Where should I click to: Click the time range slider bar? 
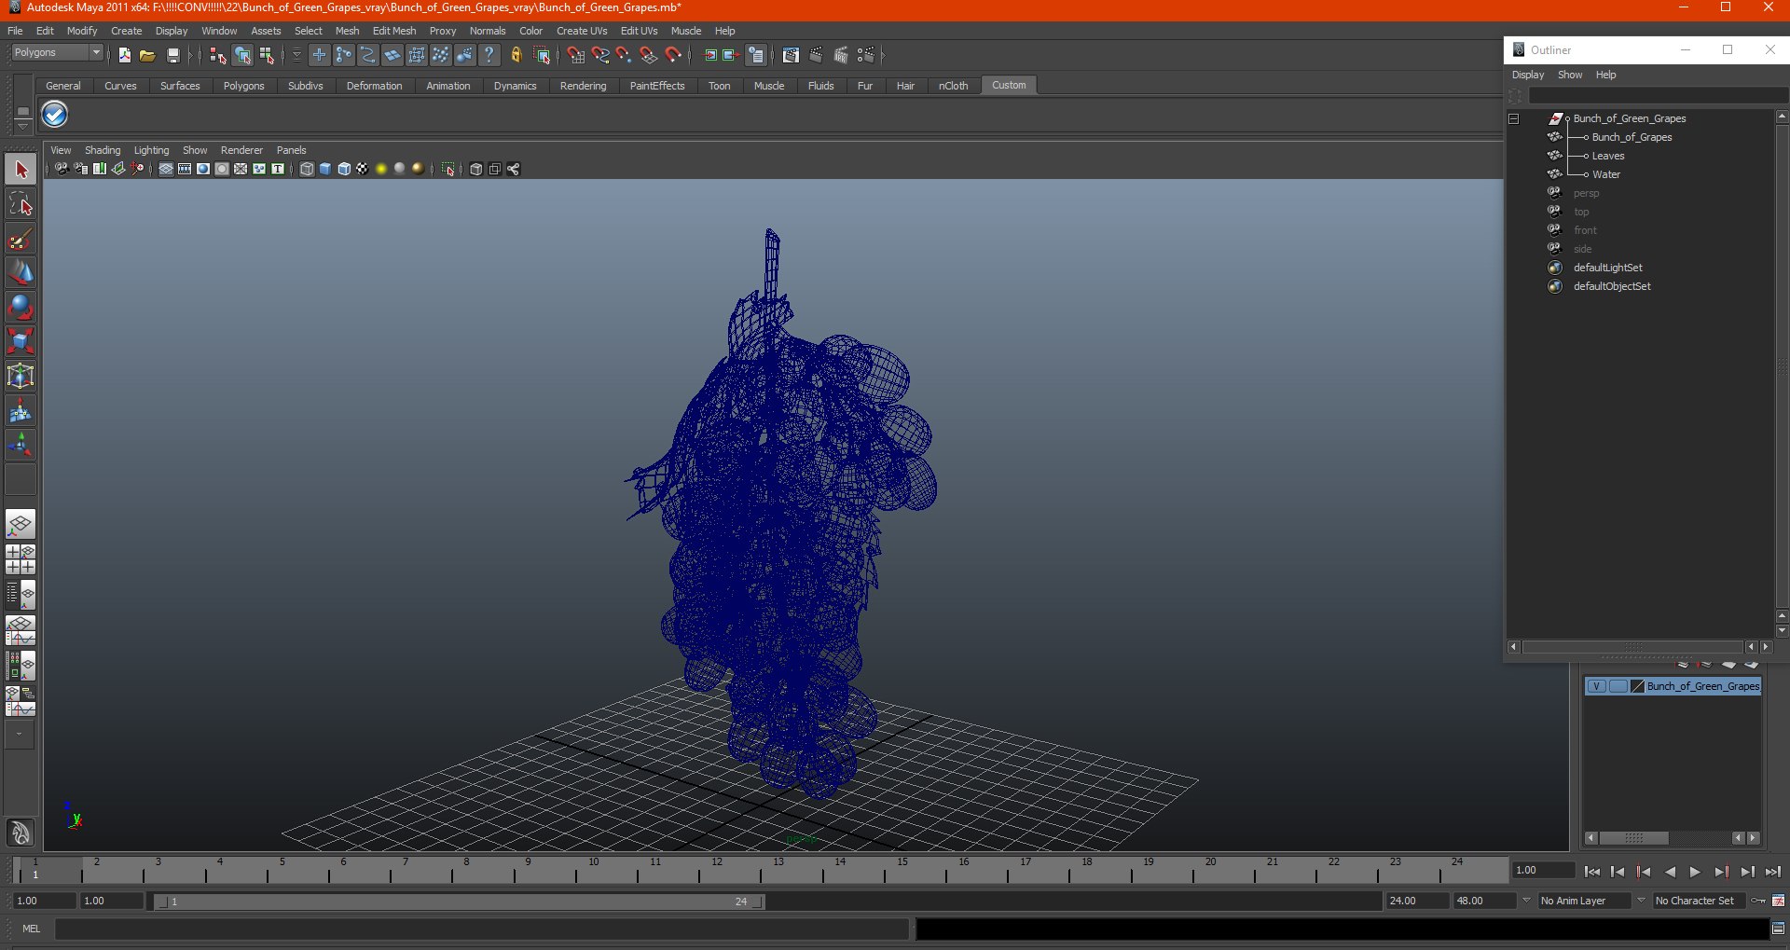(459, 902)
